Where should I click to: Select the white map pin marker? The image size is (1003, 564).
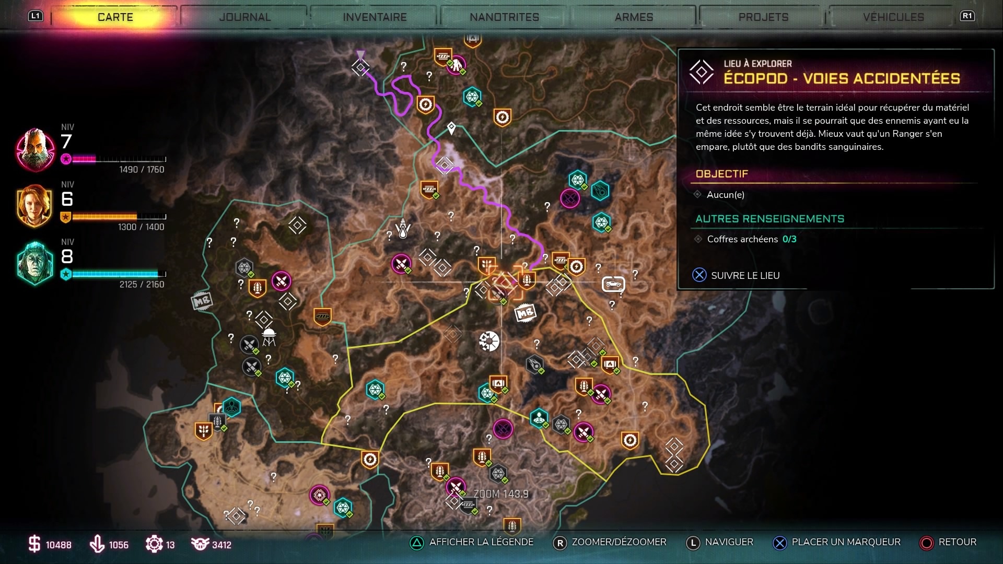[451, 128]
